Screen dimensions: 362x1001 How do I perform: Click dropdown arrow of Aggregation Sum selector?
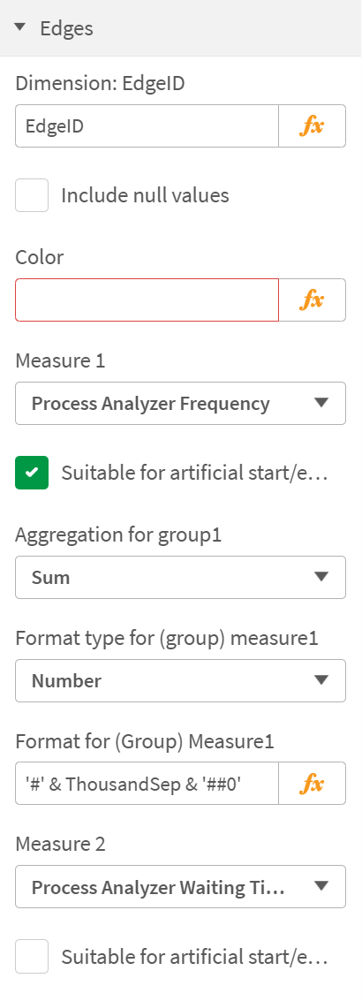[x=321, y=576]
